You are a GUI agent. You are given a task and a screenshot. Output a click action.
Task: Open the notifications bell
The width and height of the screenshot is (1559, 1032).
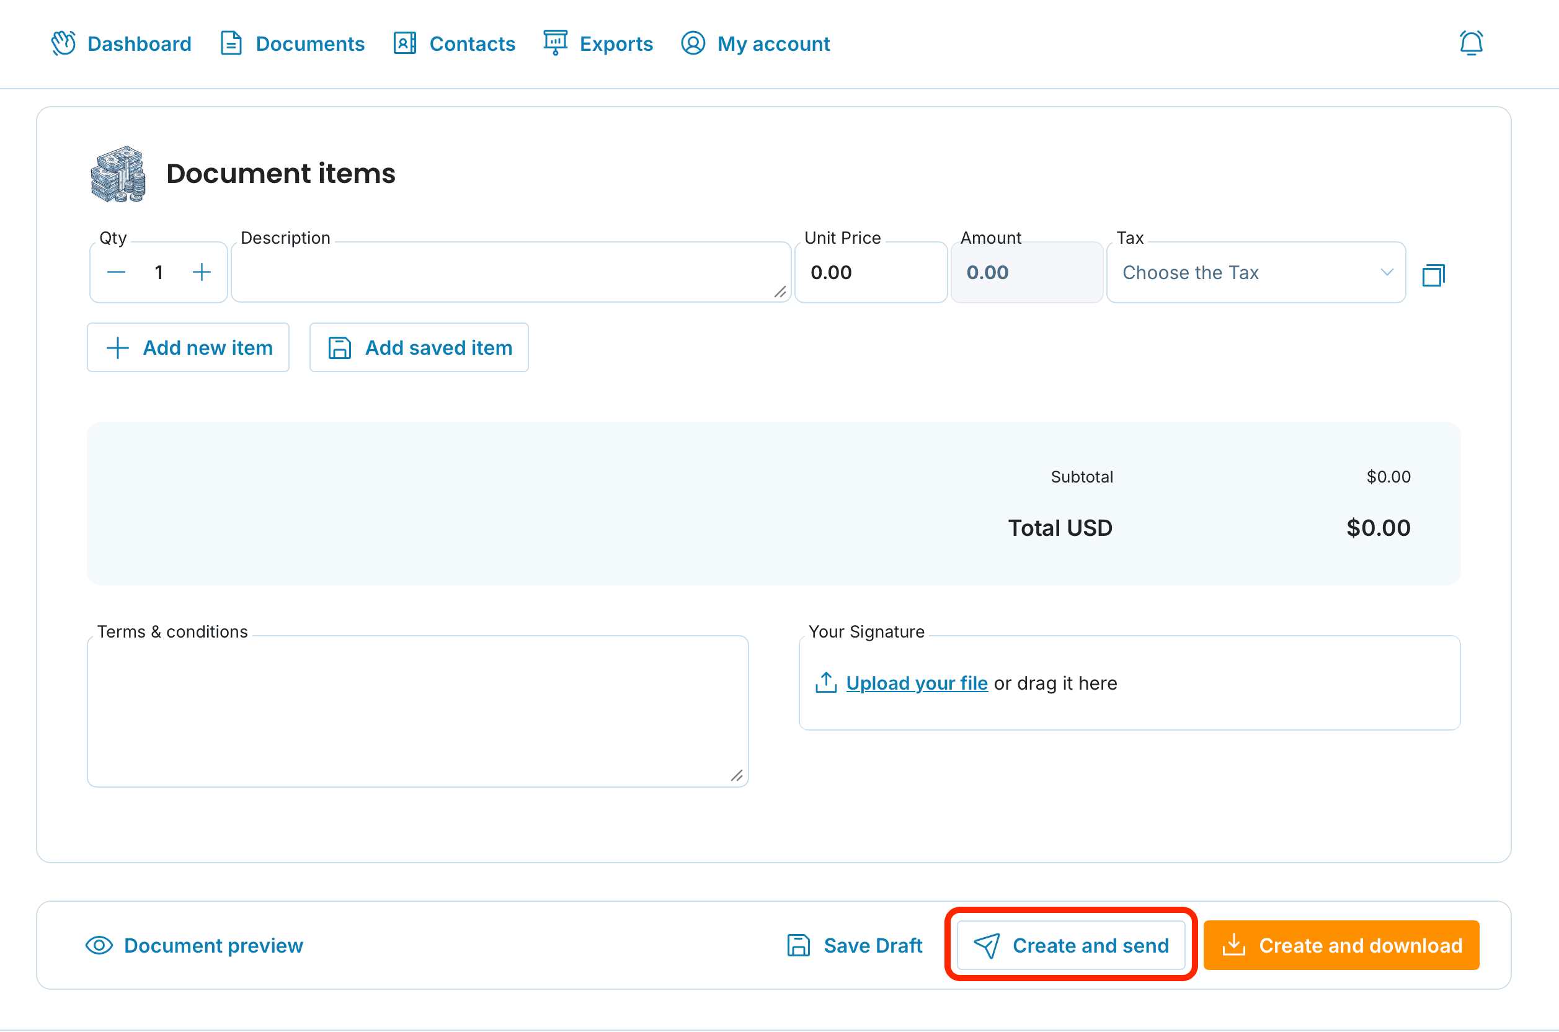point(1471,43)
